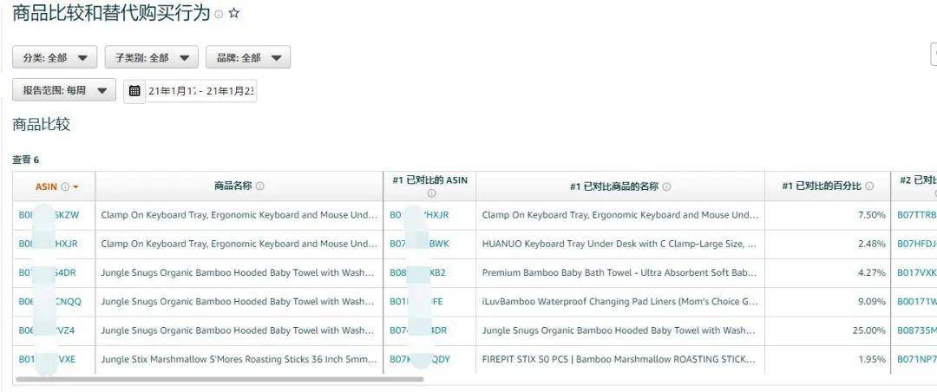This screenshot has height=392, width=937.
Task: Toggle ASIN column sort arrow
Action: pos(75,187)
